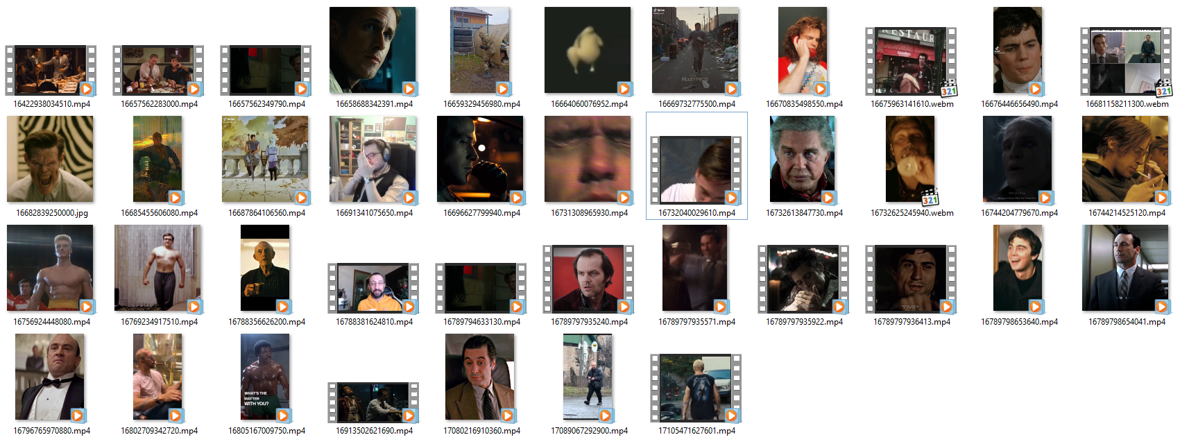Click filename 16744204779670.mp4

tap(1020, 213)
